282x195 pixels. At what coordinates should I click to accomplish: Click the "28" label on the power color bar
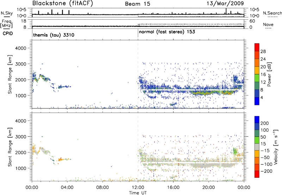263,51
